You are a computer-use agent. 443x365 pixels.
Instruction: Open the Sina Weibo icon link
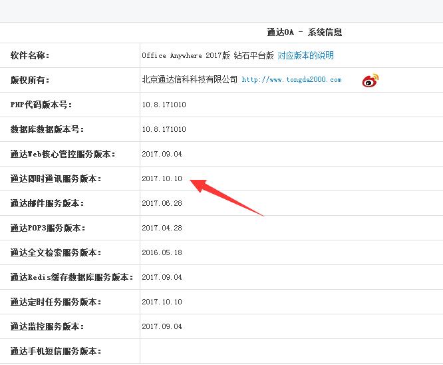[370, 81]
